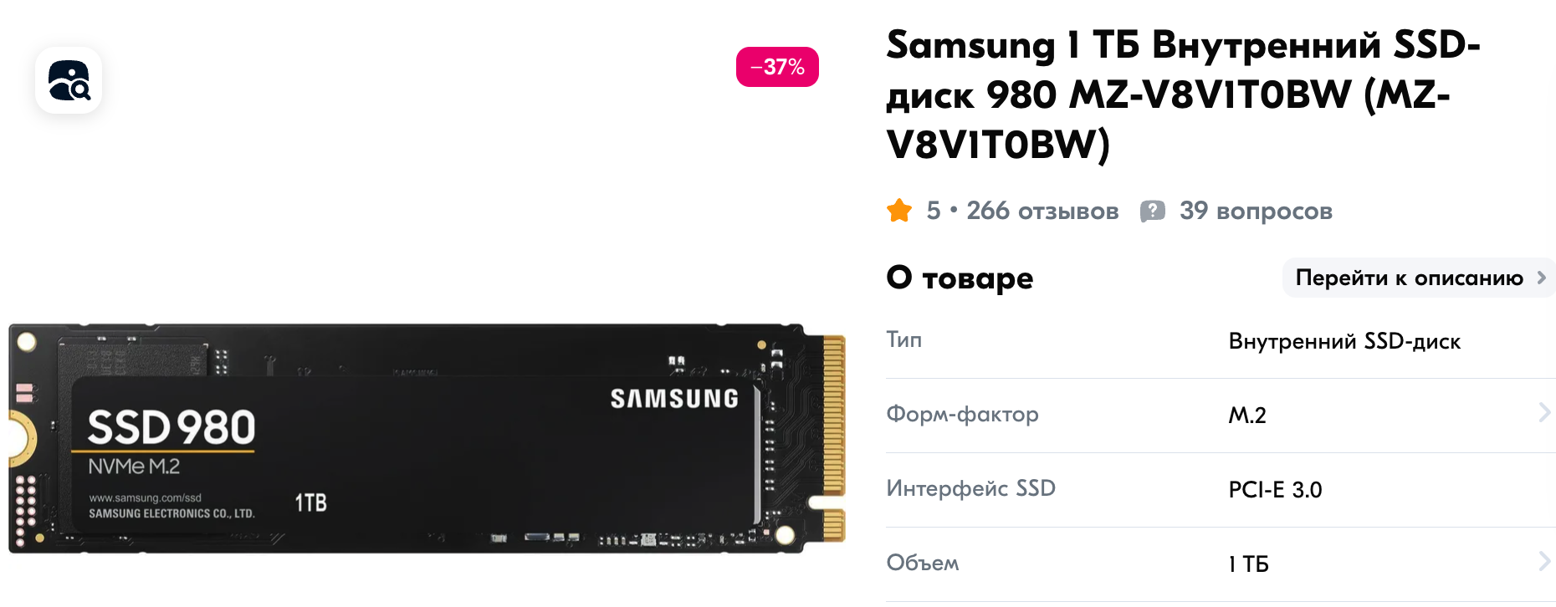Click the Интерфейс SSD label
This screenshot has height=607, width=1556.
970,488
